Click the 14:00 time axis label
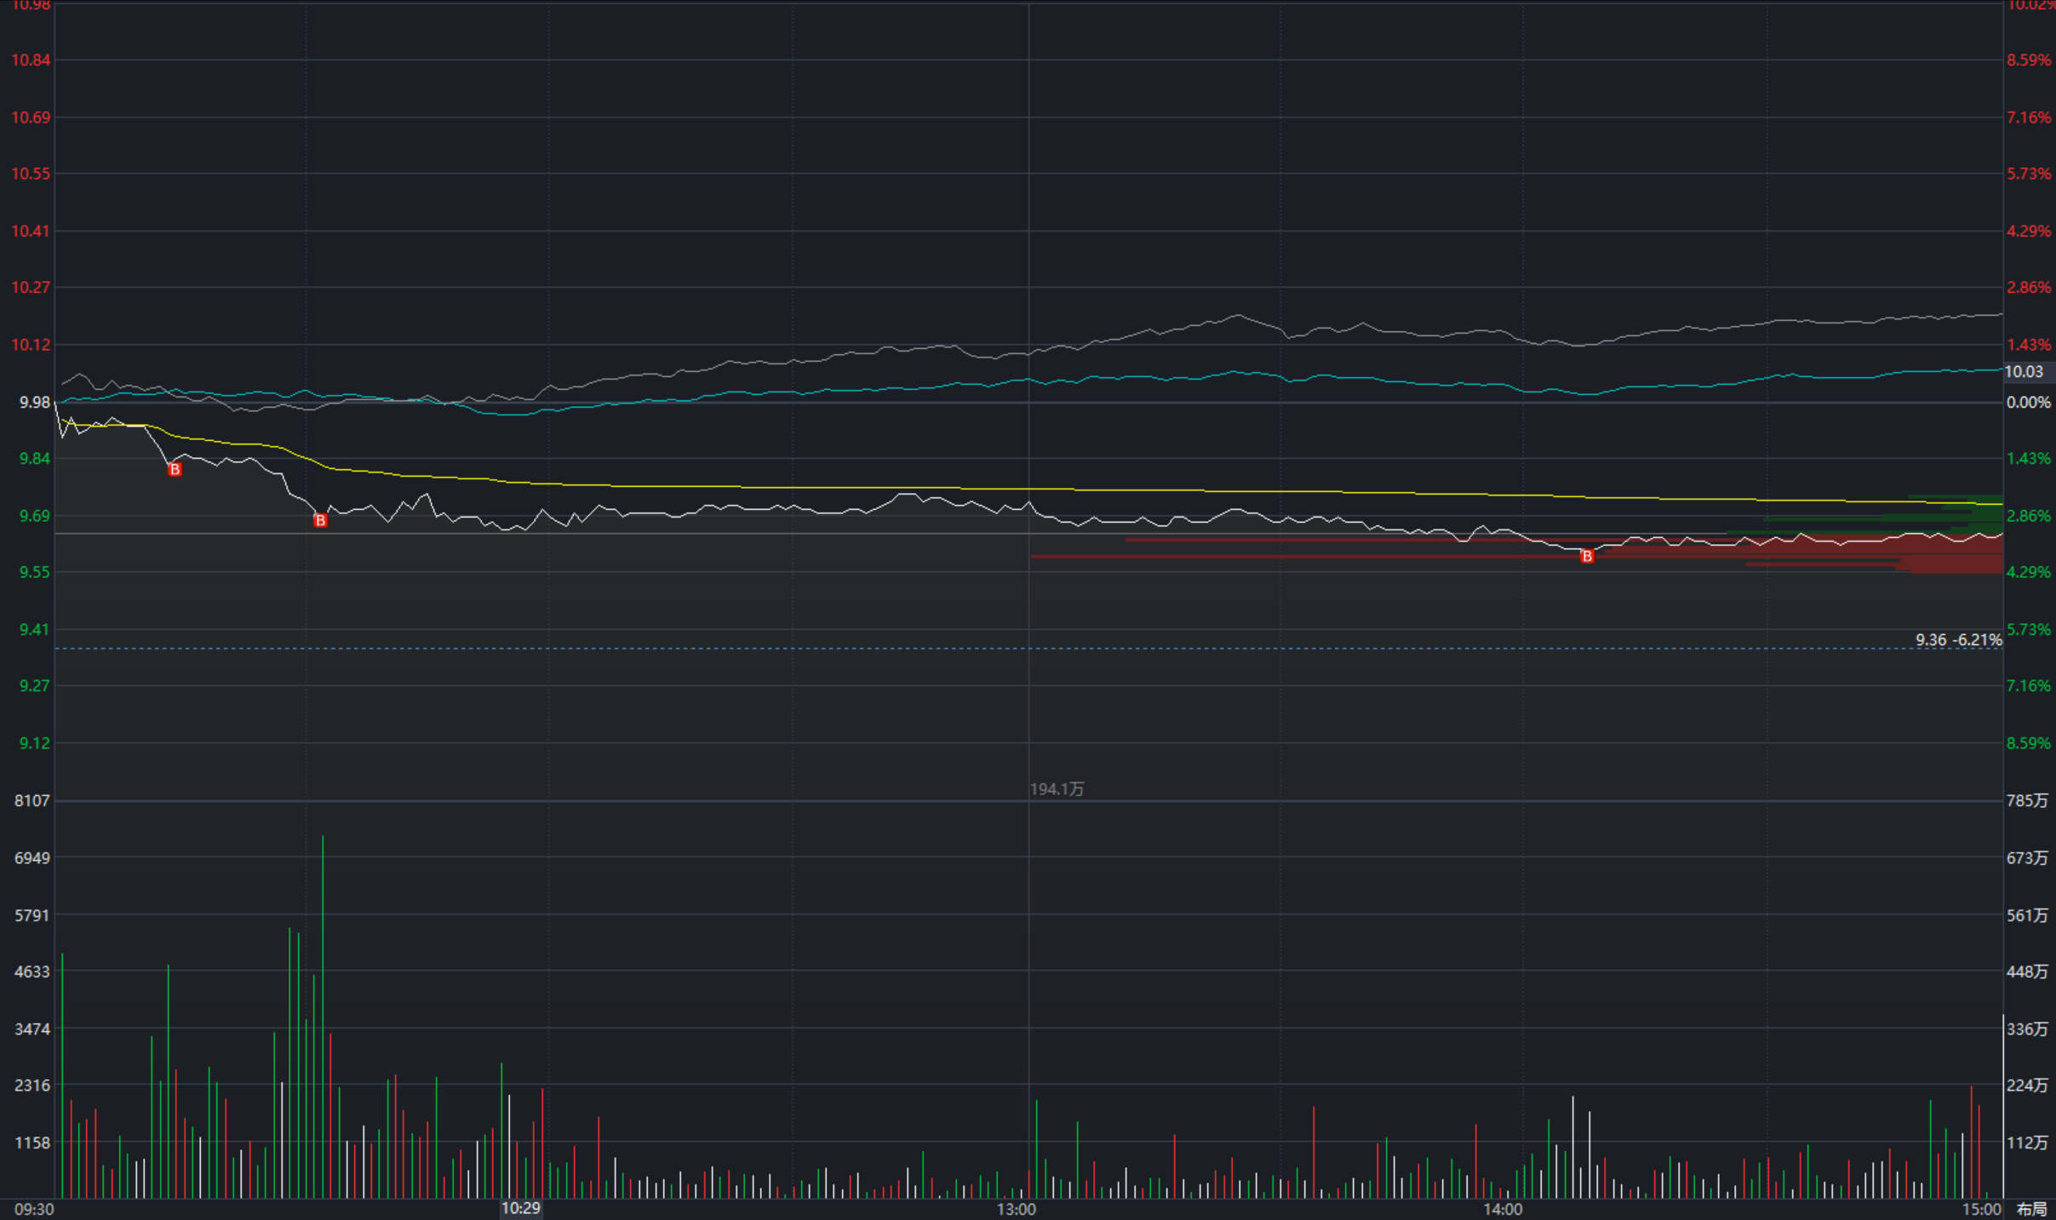 (x=1503, y=1209)
